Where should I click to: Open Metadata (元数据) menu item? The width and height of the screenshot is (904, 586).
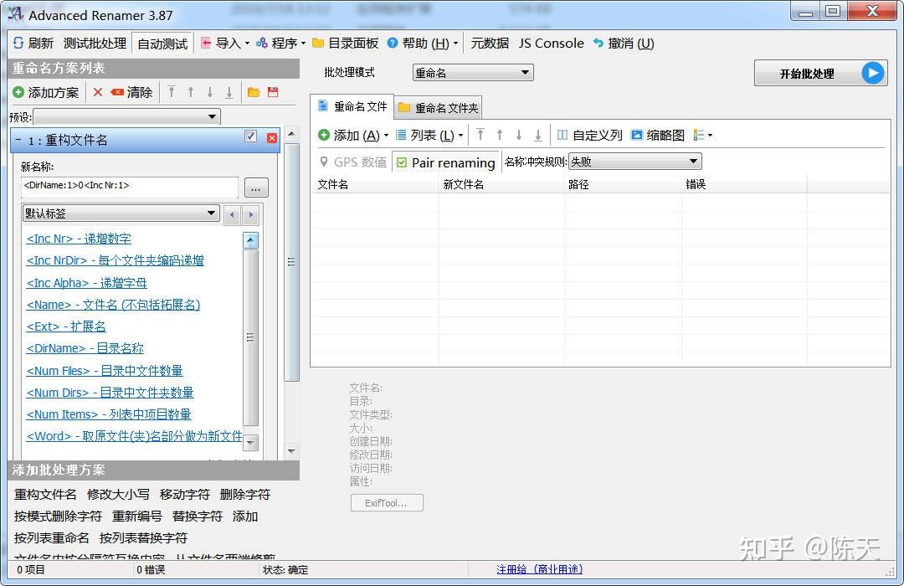point(490,44)
